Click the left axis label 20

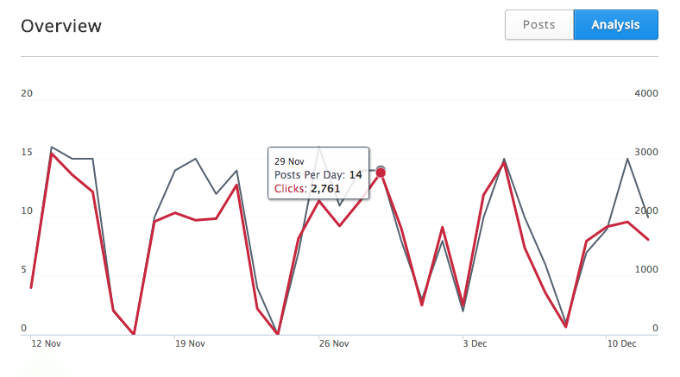point(27,93)
